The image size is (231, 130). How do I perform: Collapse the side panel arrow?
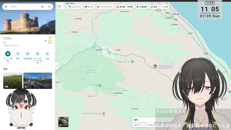[x=57, y=66]
